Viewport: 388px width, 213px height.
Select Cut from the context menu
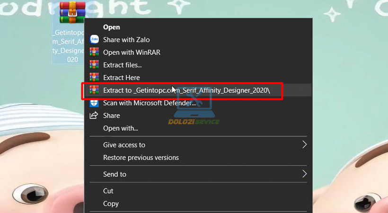click(108, 191)
